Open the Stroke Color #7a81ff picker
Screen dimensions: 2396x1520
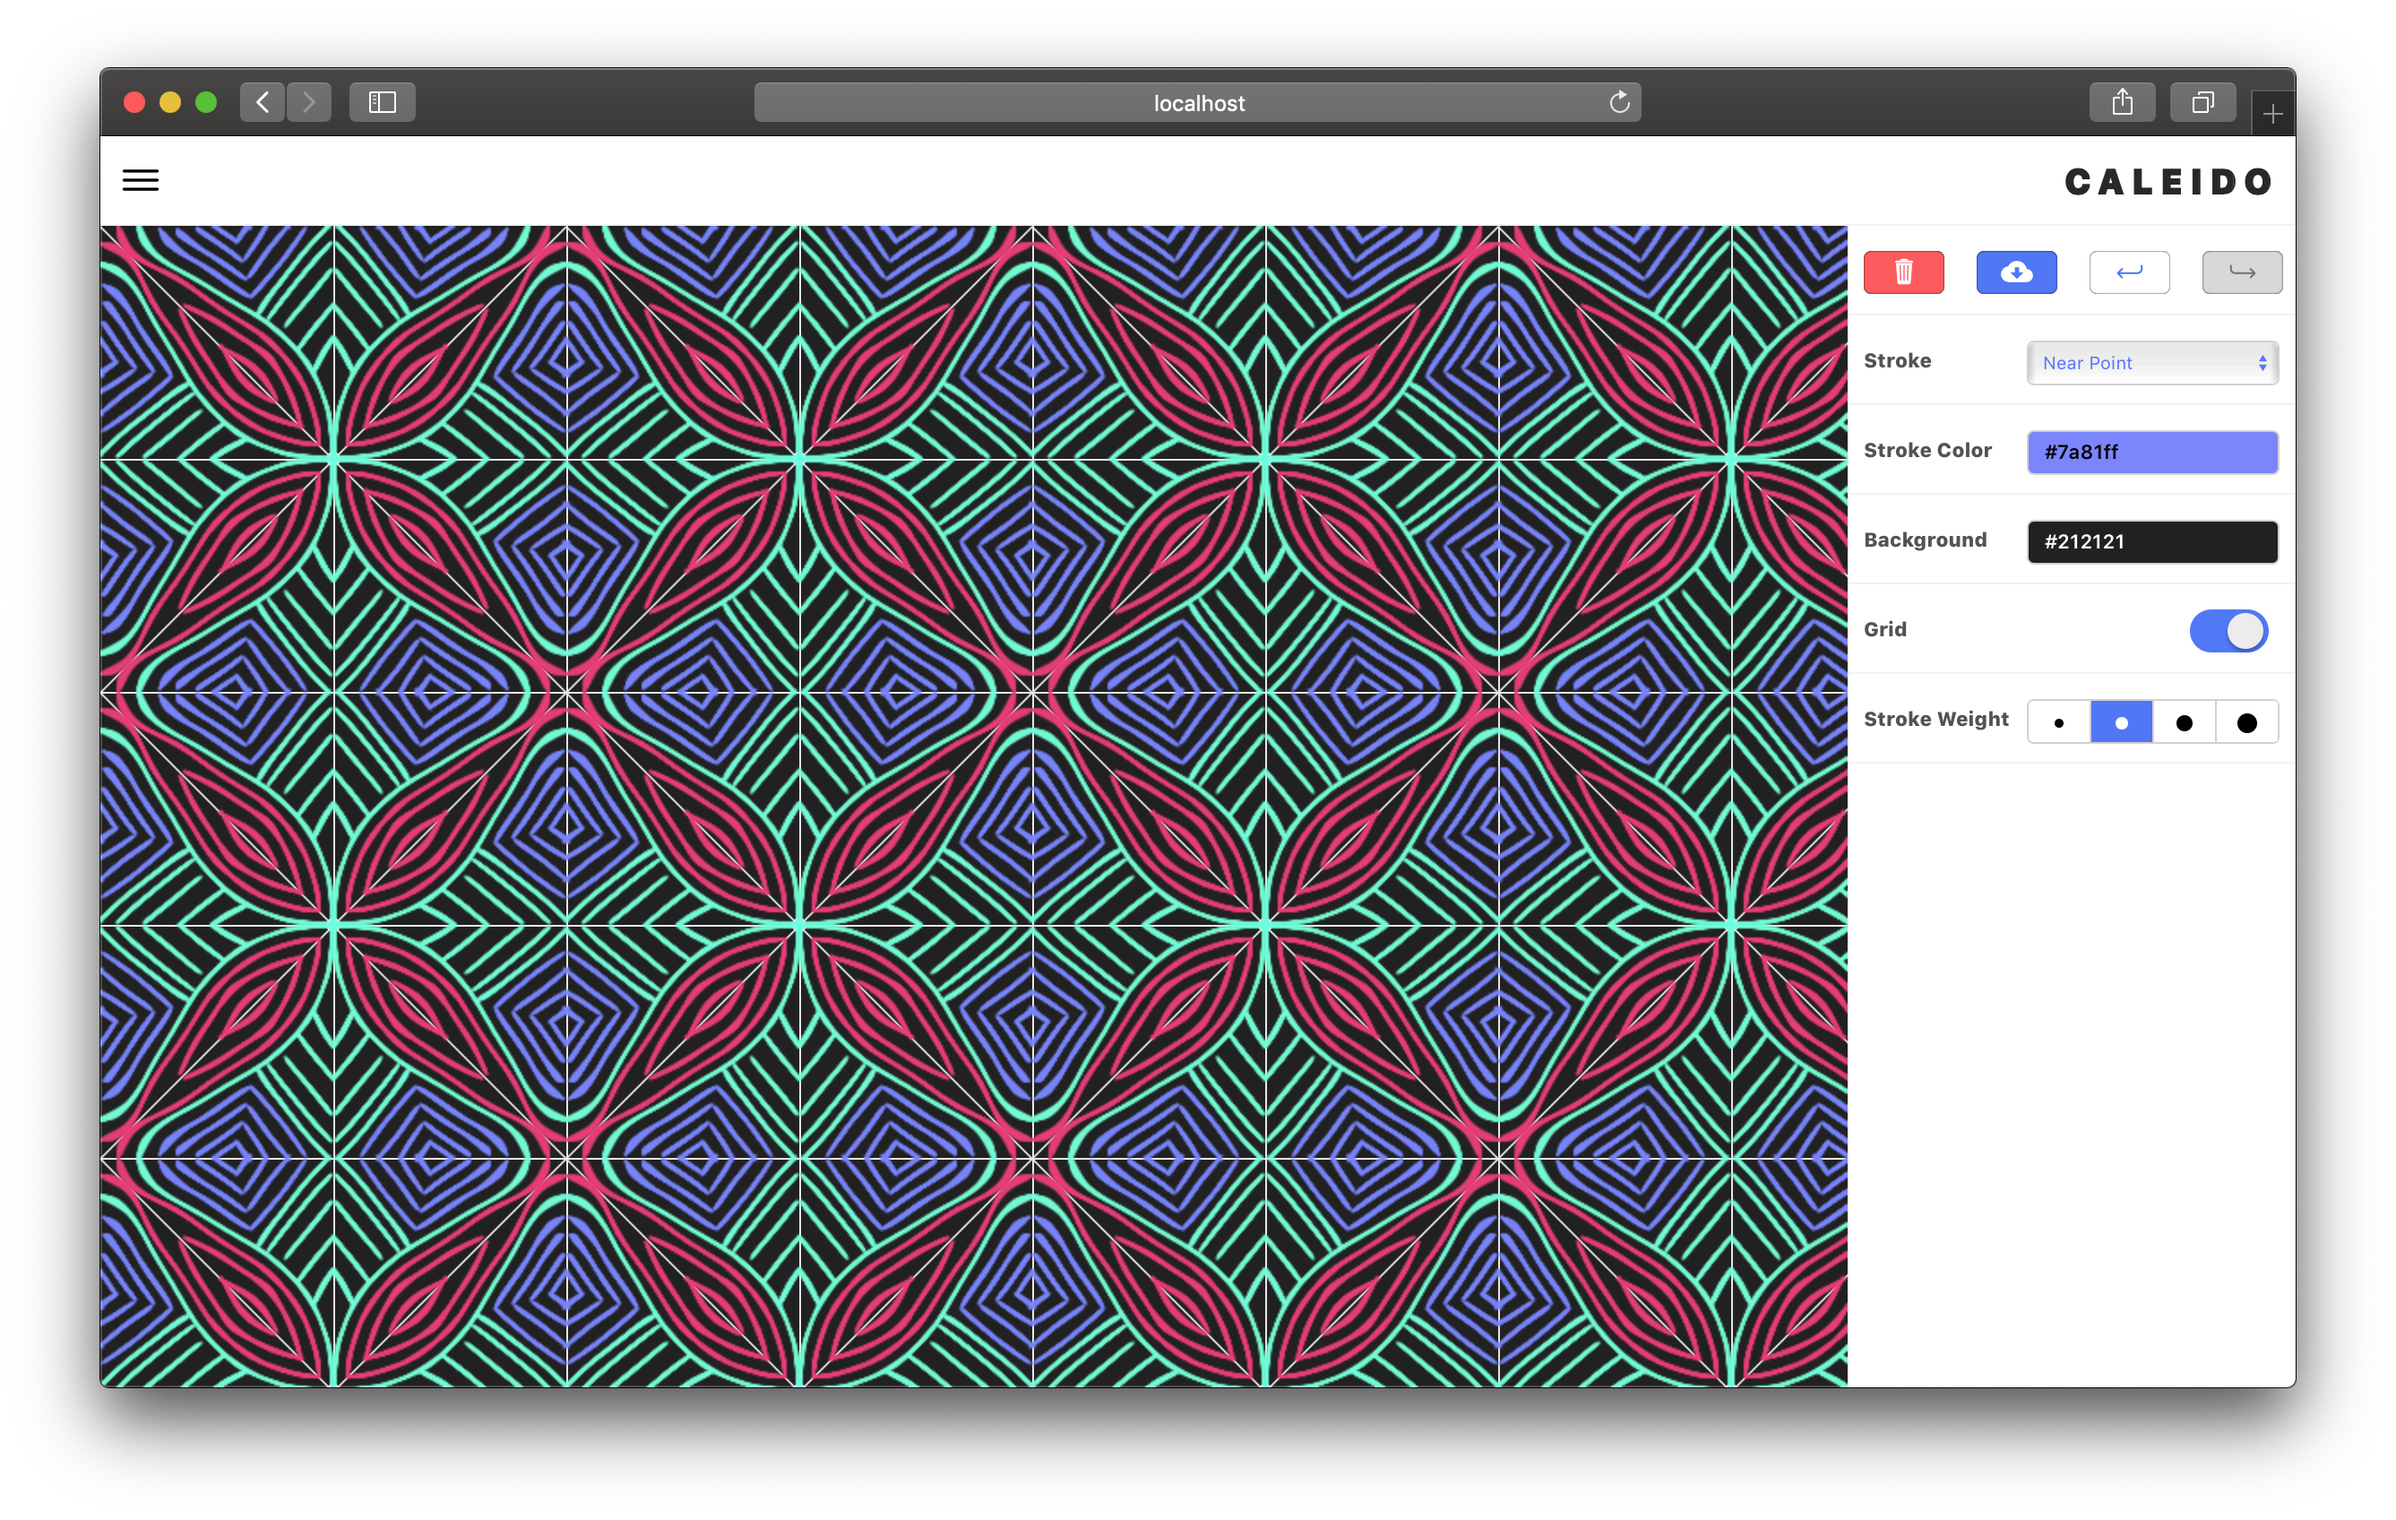[x=2152, y=452]
